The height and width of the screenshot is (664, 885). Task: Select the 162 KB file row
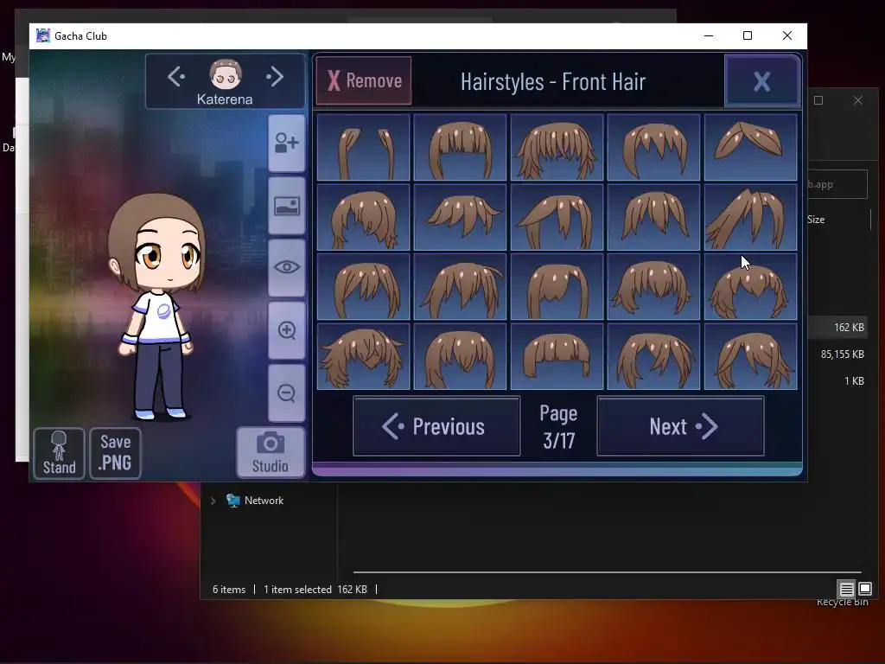[x=837, y=328]
